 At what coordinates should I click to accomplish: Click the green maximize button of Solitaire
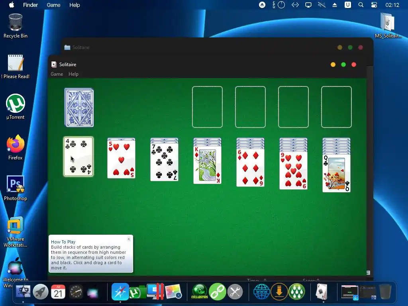343,65
